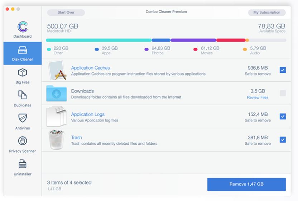Open the Big Files box icon

[x=22, y=73]
